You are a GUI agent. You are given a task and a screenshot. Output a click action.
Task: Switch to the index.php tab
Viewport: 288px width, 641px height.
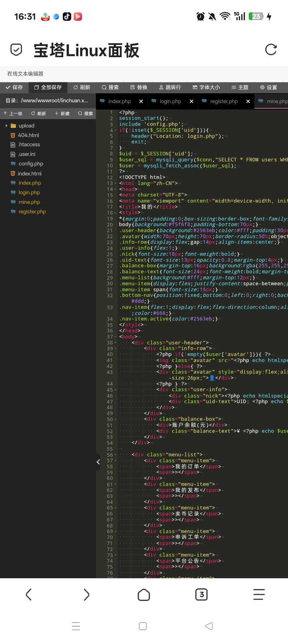pyautogui.click(x=119, y=101)
